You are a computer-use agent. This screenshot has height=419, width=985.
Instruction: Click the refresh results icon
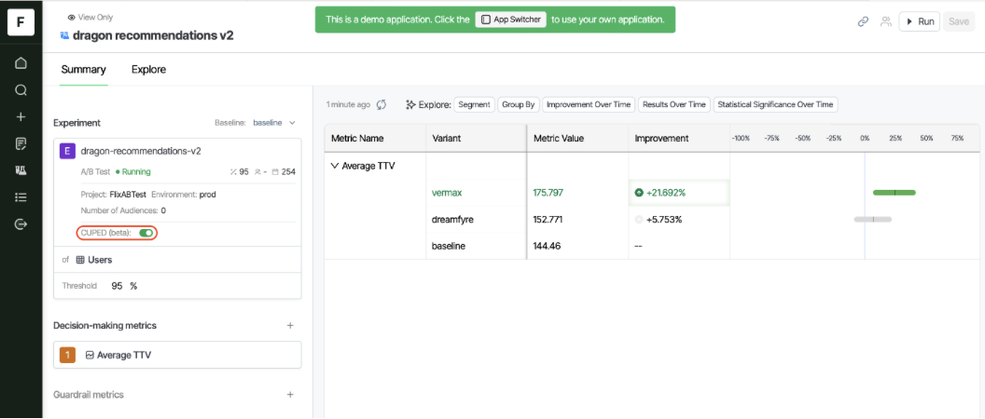[x=382, y=105]
